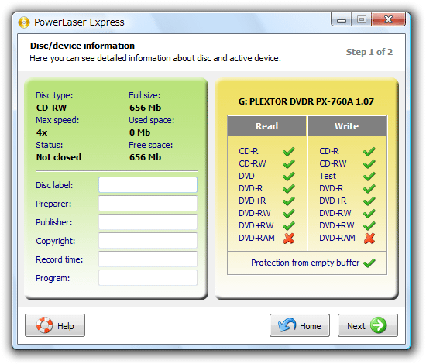Click the 'DVD-RAM' label in Write column

point(337,238)
